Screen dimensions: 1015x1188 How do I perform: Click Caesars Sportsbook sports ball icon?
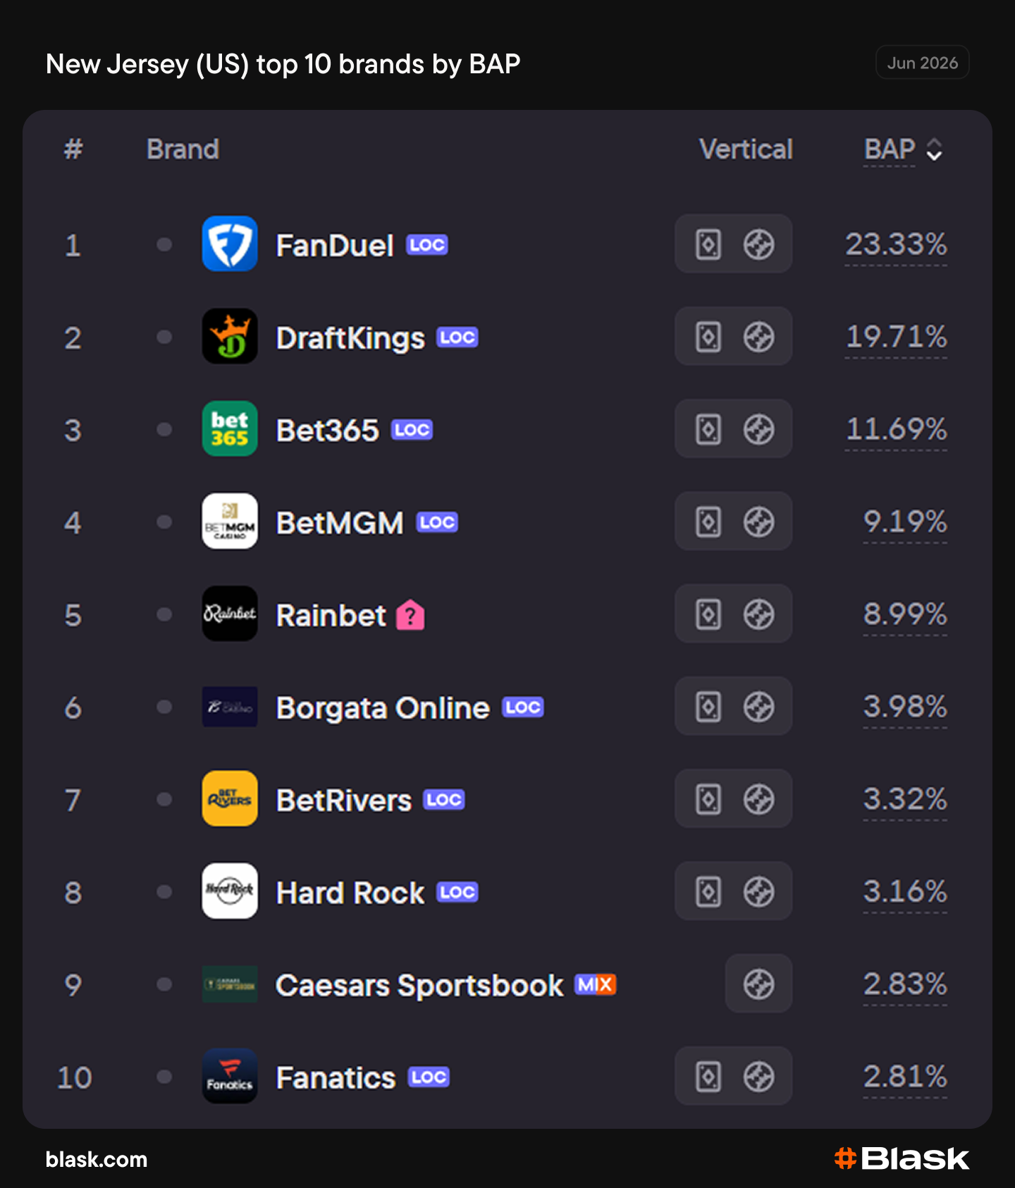pyautogui.click(x=759, y=984)
